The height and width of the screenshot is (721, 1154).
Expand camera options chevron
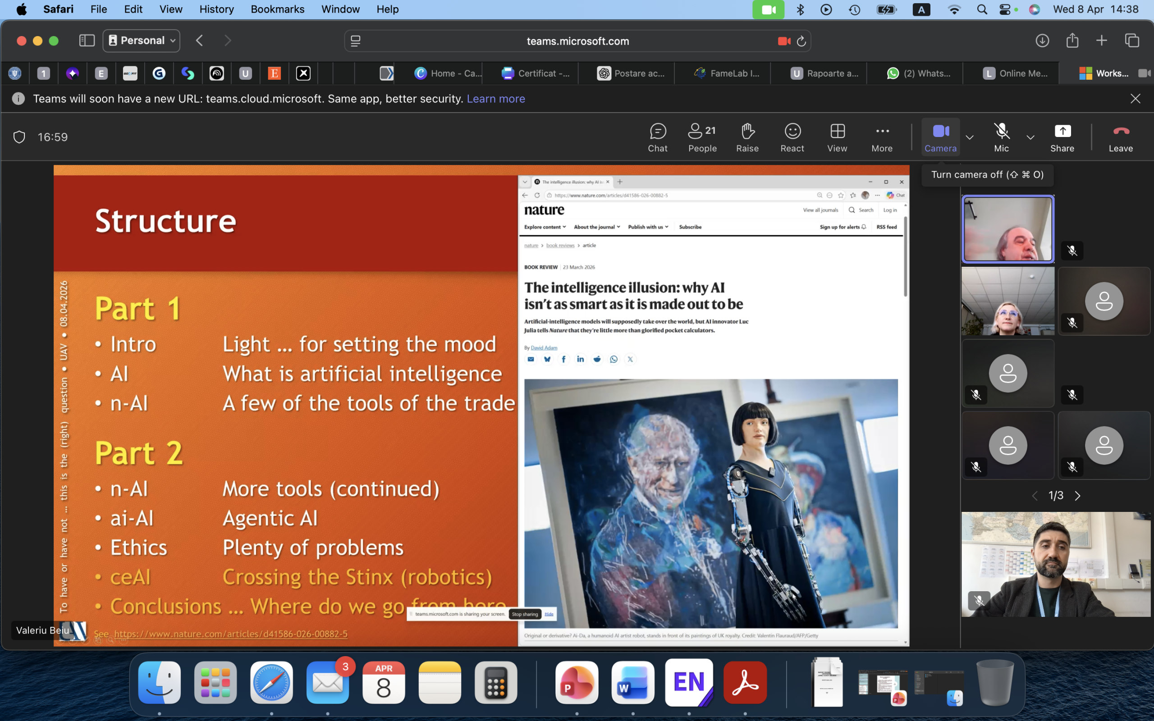coord(970,137)
